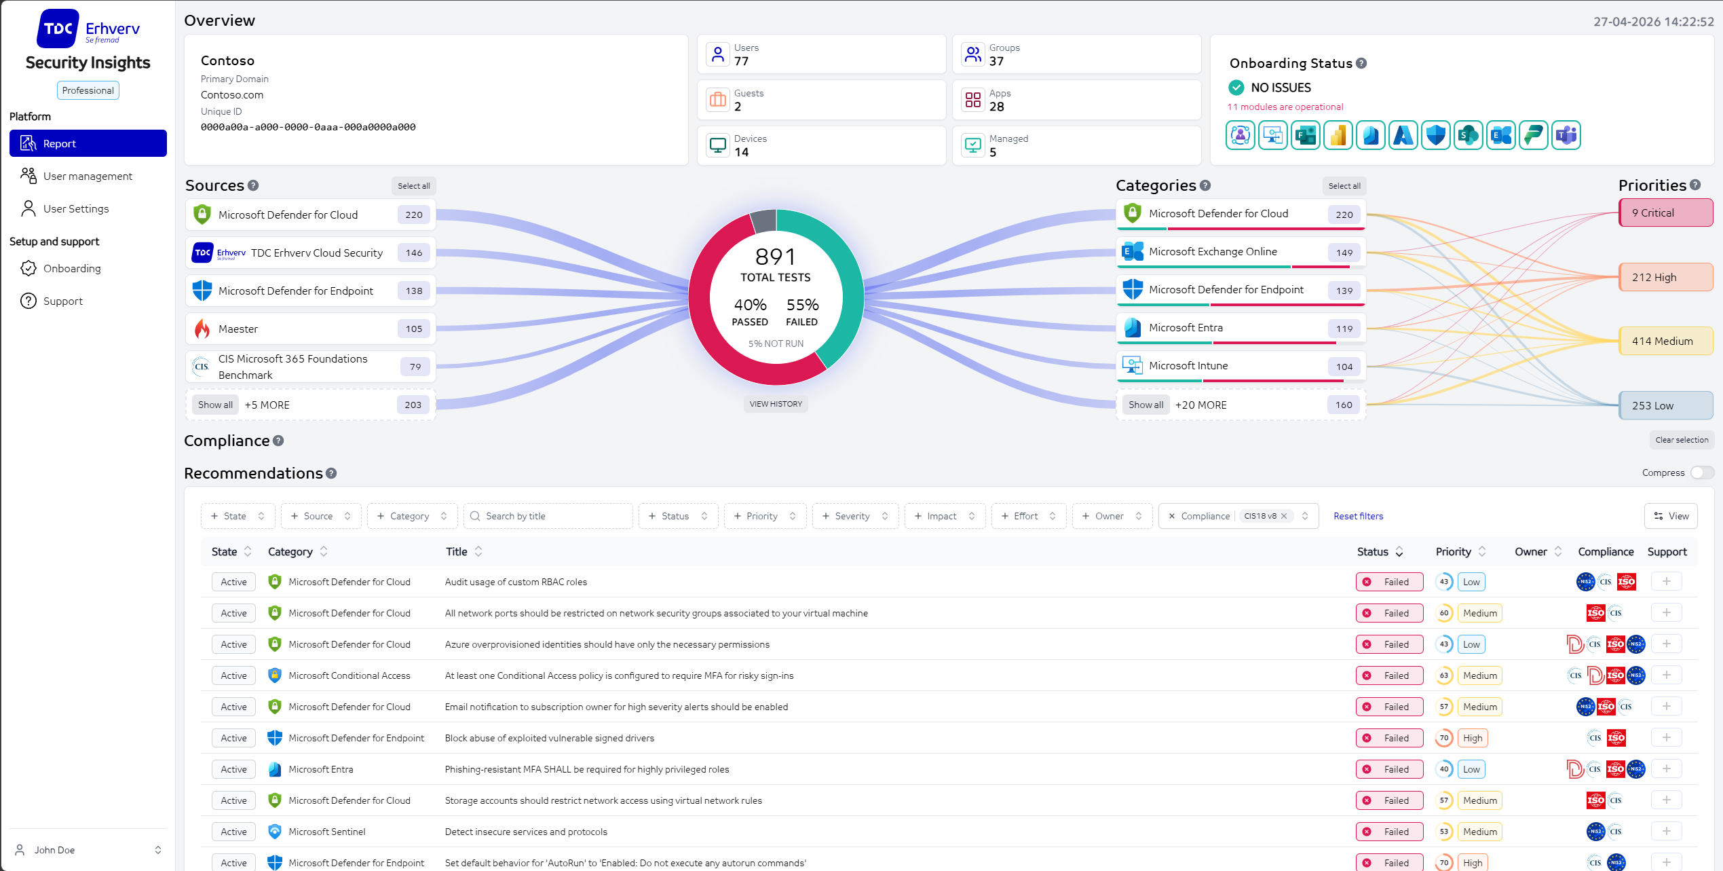Click the Maester flame icon in Sources
This screenshot has width=1723, height=871.
tap(202, 329)
